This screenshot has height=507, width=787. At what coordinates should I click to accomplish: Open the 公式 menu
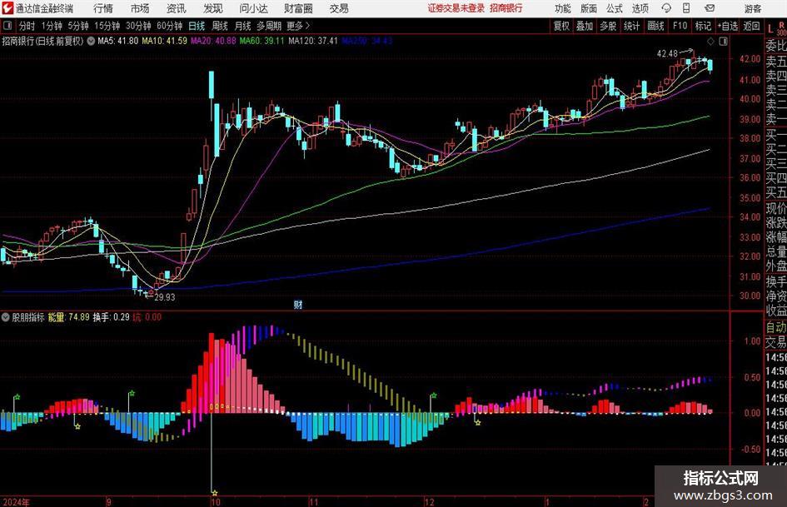pyautogui.click(x=615, y=8)
